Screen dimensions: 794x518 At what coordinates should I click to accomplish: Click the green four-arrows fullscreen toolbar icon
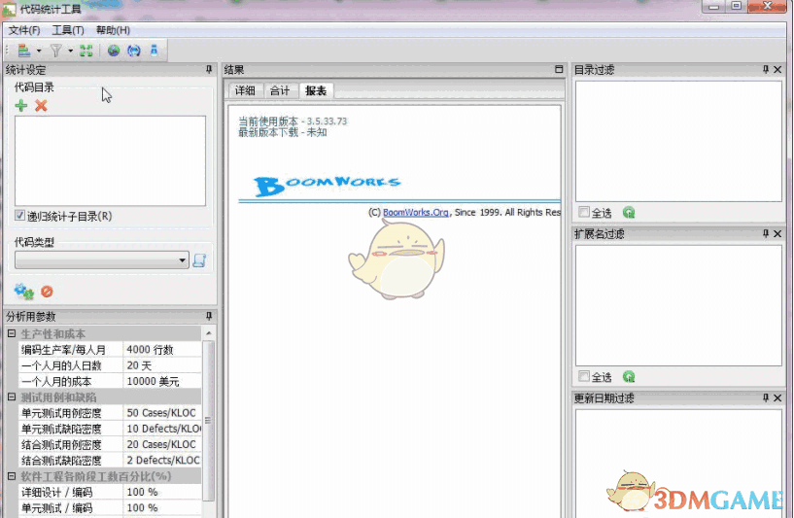[x=86, y=51]
